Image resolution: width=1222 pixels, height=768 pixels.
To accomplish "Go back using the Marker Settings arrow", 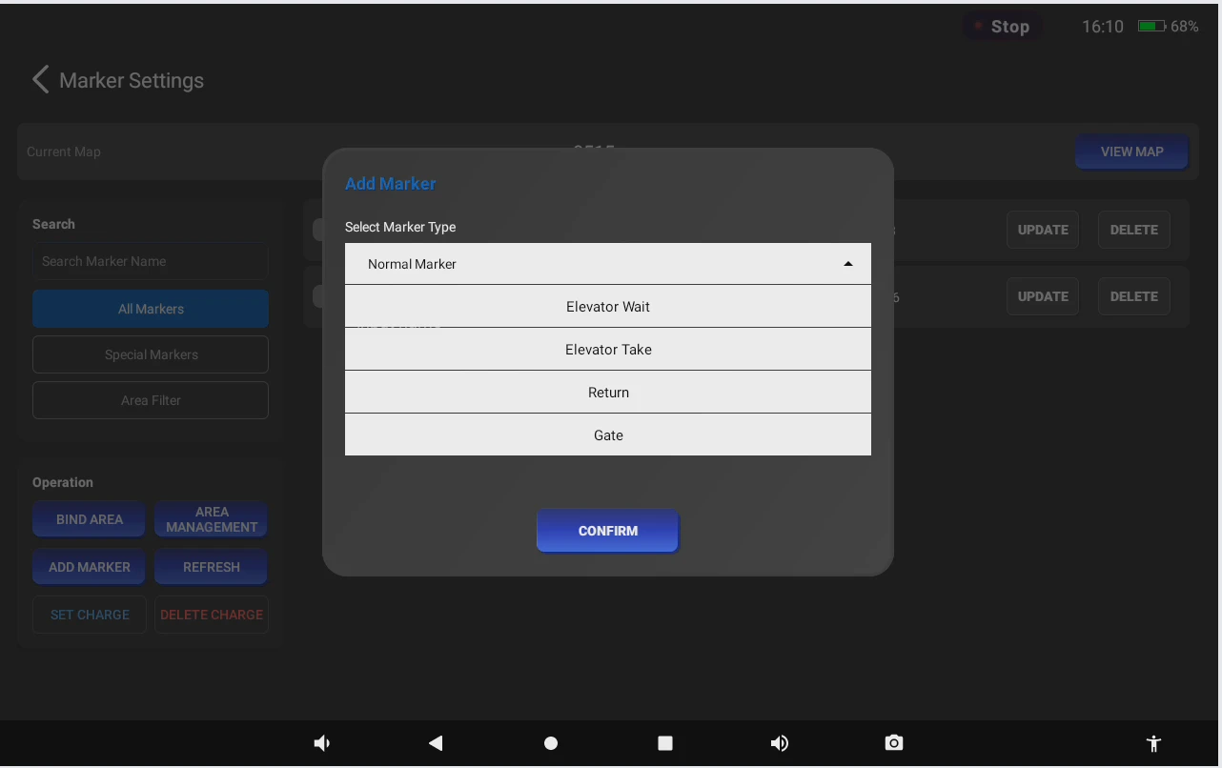I will 40,80.
